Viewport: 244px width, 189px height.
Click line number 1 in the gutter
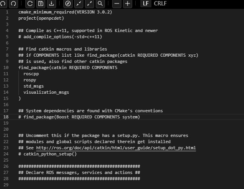[x=7, y=12]
